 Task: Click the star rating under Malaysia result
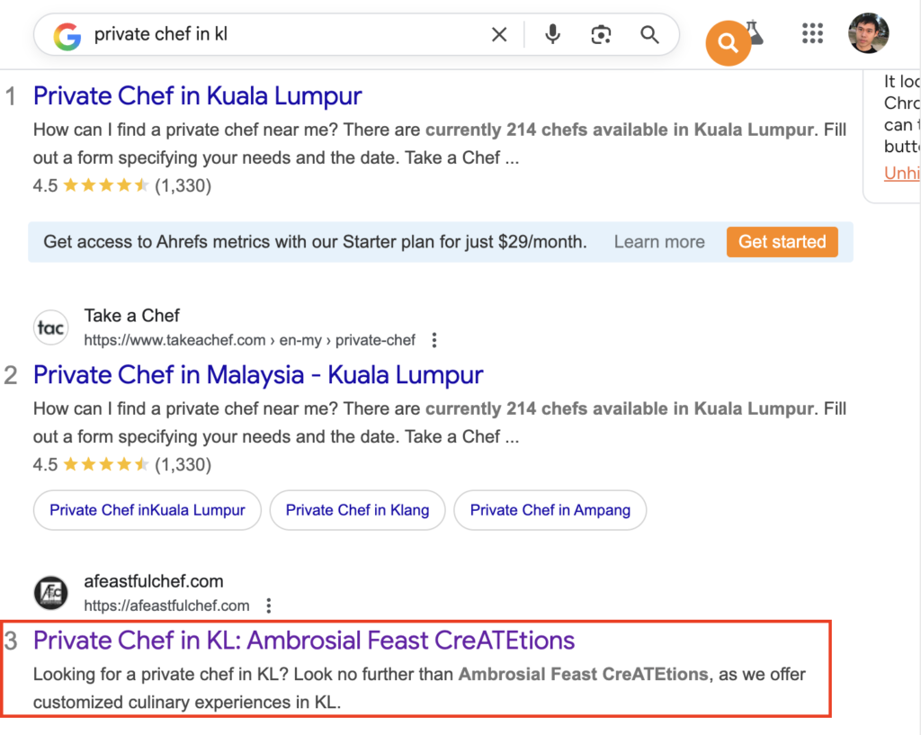pyautogui.click(x=106, y=465)
